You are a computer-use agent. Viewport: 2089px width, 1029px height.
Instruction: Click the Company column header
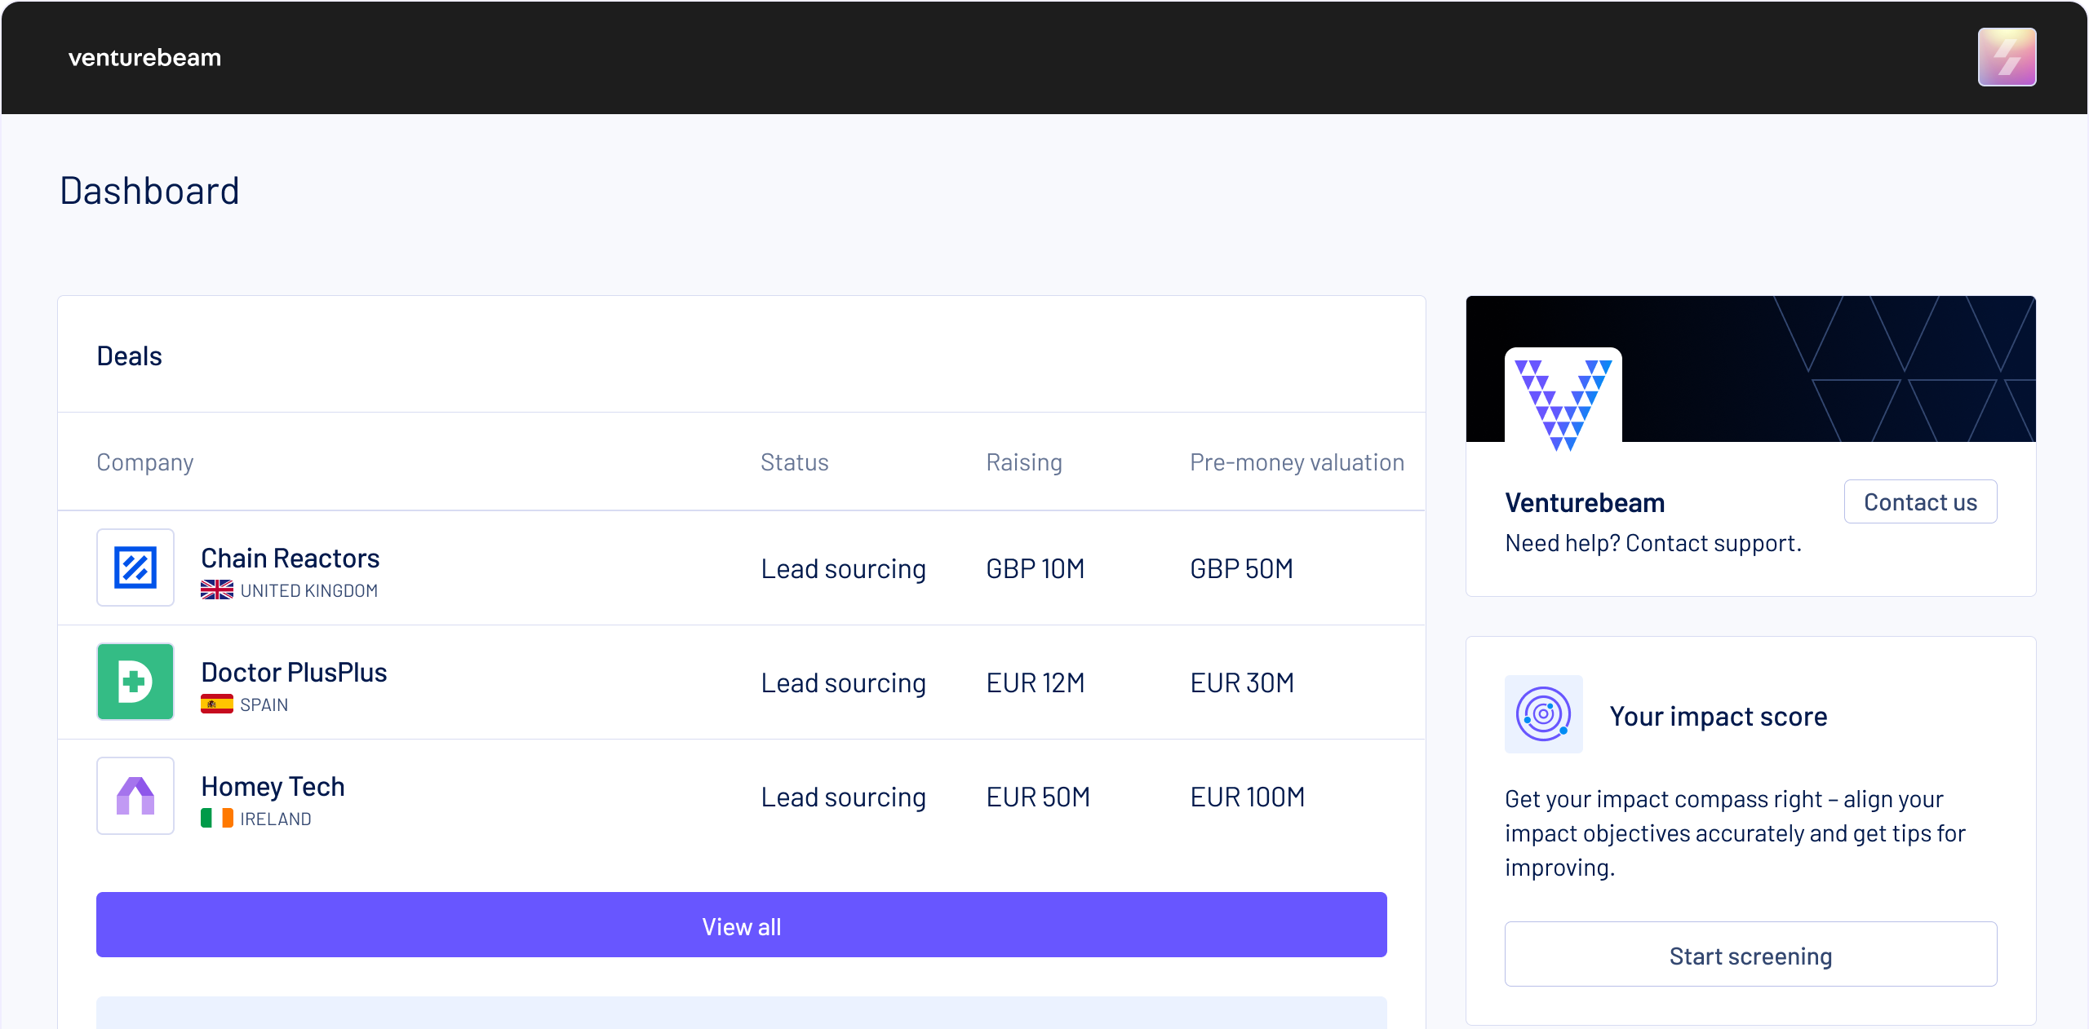[x=145, y=462]
